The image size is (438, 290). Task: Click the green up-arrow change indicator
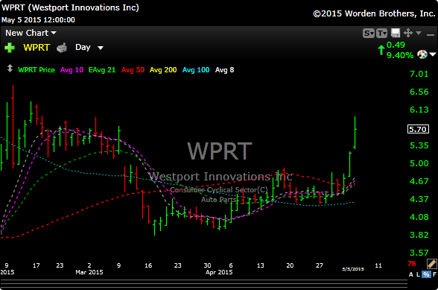(x=381, y=50)
